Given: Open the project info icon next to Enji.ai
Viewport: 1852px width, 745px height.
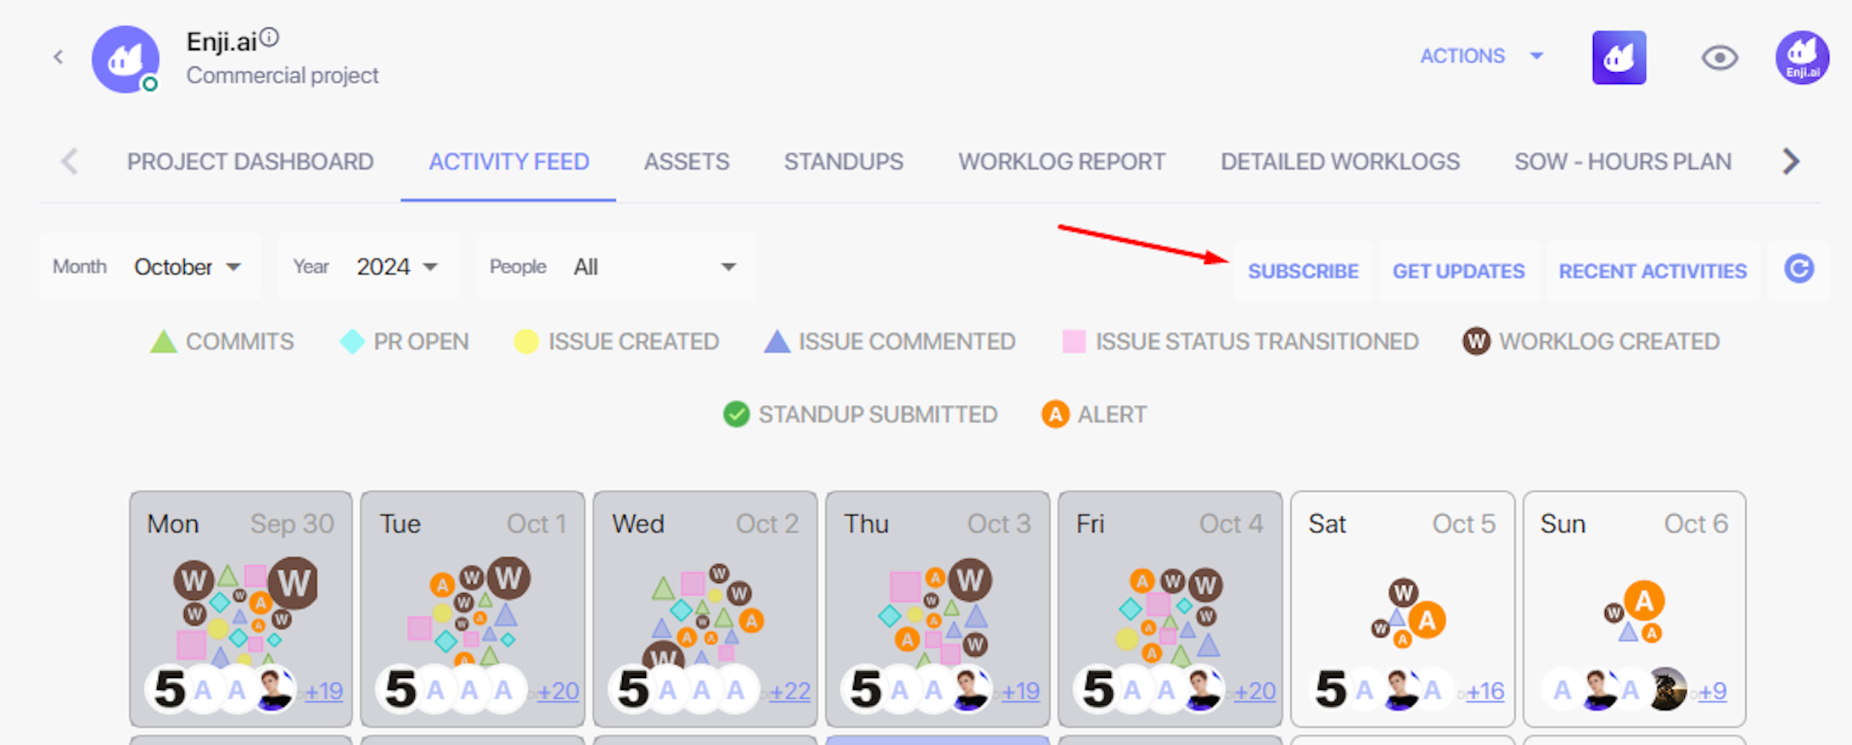Looking at the screenshot, I should (269, 37).
